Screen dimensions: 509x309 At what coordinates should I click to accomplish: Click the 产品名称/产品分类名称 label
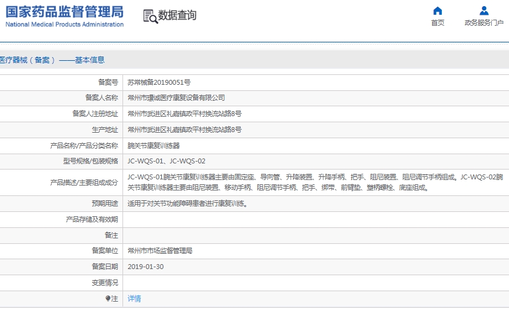click(x=84, y=146)
